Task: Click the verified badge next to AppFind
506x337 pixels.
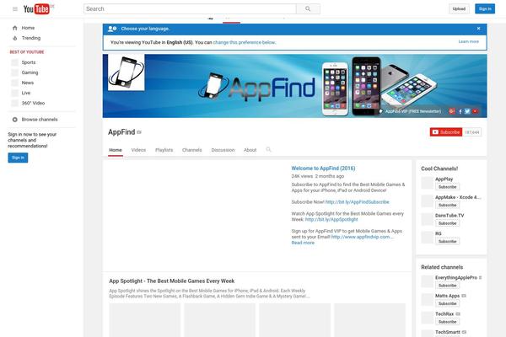Action: point(139,132)
